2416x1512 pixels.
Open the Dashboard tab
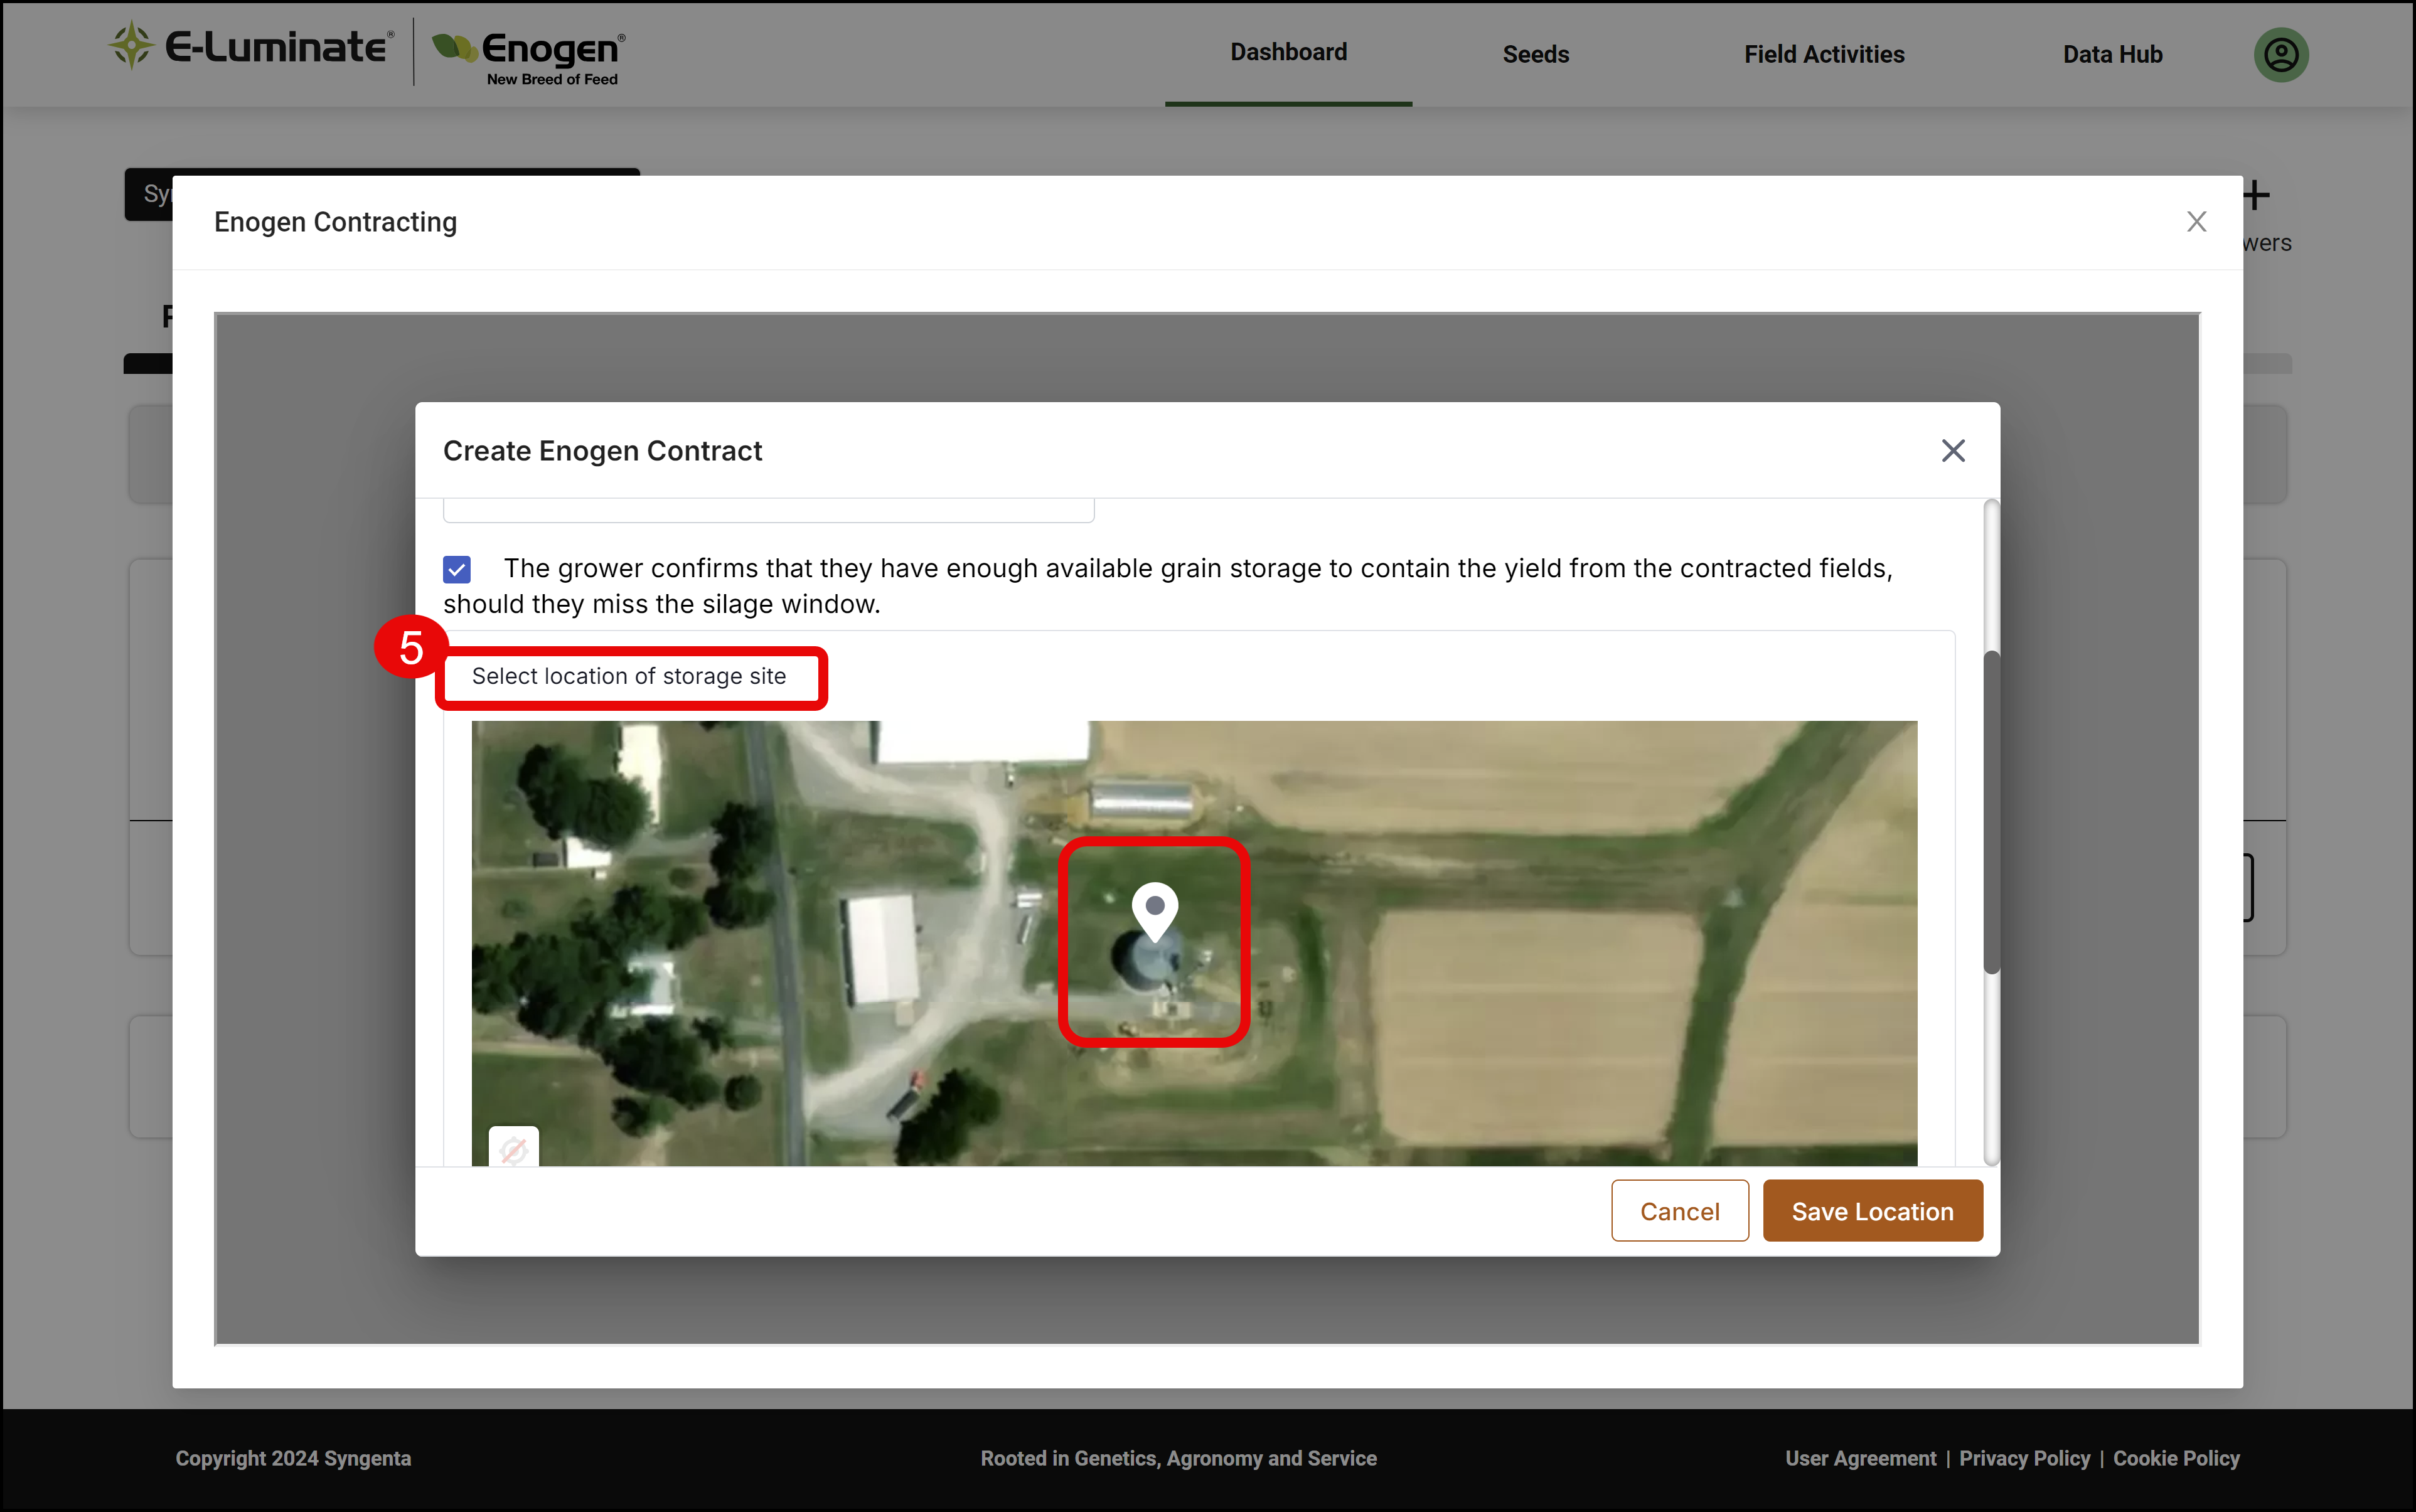1288,52
